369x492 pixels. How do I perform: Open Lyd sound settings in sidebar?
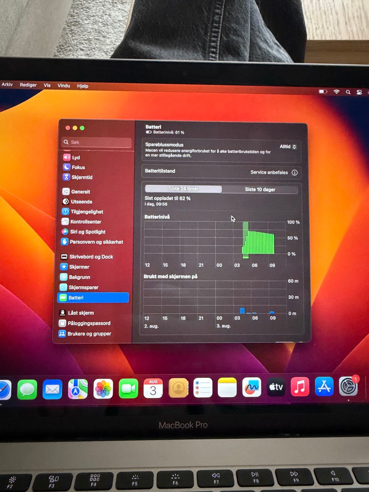coord(71,157)
